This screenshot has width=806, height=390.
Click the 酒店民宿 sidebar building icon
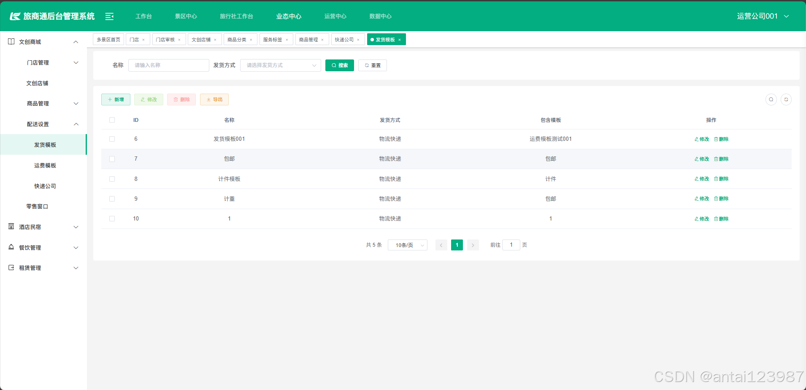click(11, 227)
